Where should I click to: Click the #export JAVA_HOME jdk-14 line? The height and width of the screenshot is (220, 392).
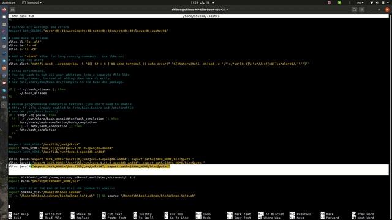coord(44,144)
